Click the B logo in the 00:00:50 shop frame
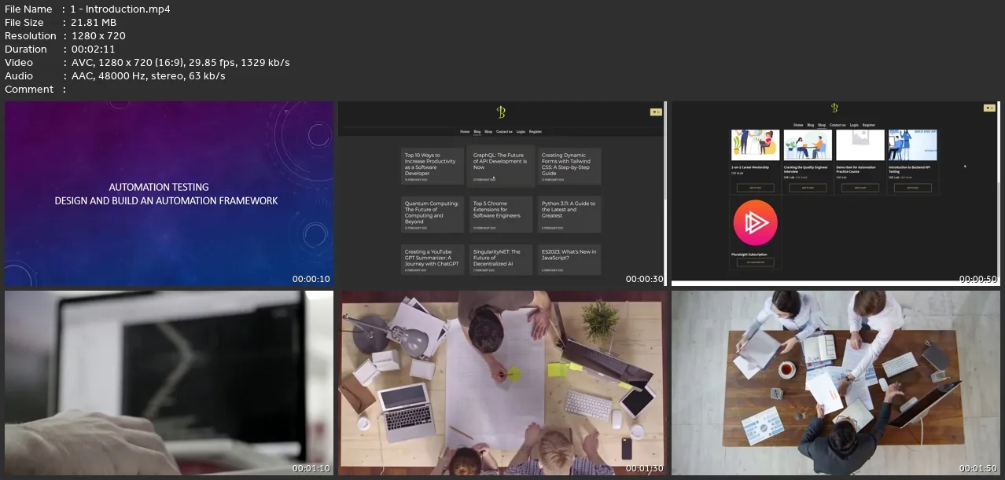Viewport: 1005px width, 480px height. pos(834,108)
